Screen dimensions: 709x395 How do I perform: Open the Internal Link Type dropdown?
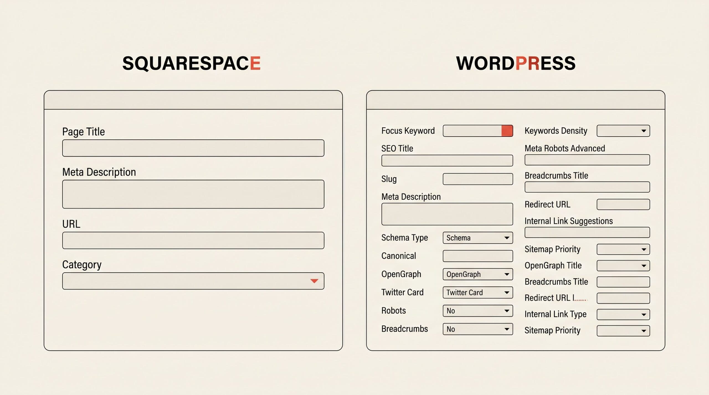pyautogui.click(x=623, y=314)
